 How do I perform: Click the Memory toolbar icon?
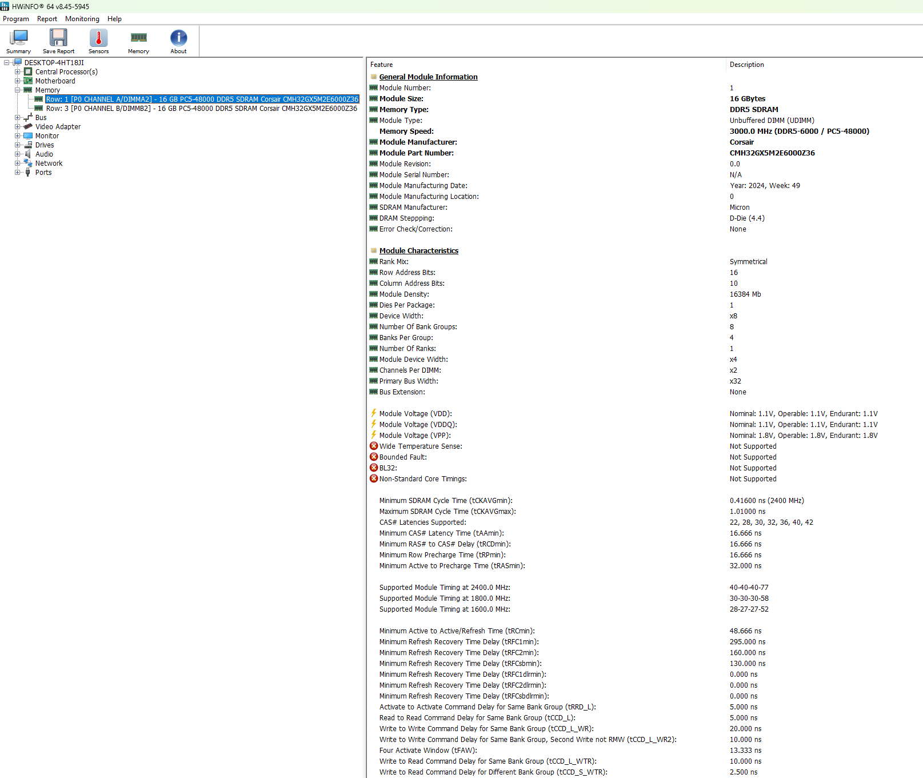(x=138, y=38)
